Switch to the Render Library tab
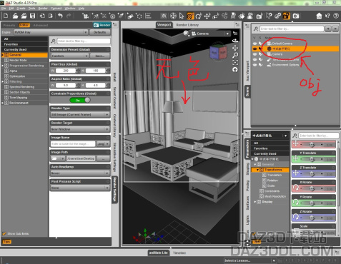Screen dimensions: 341x264 click(x=187, y=25)
